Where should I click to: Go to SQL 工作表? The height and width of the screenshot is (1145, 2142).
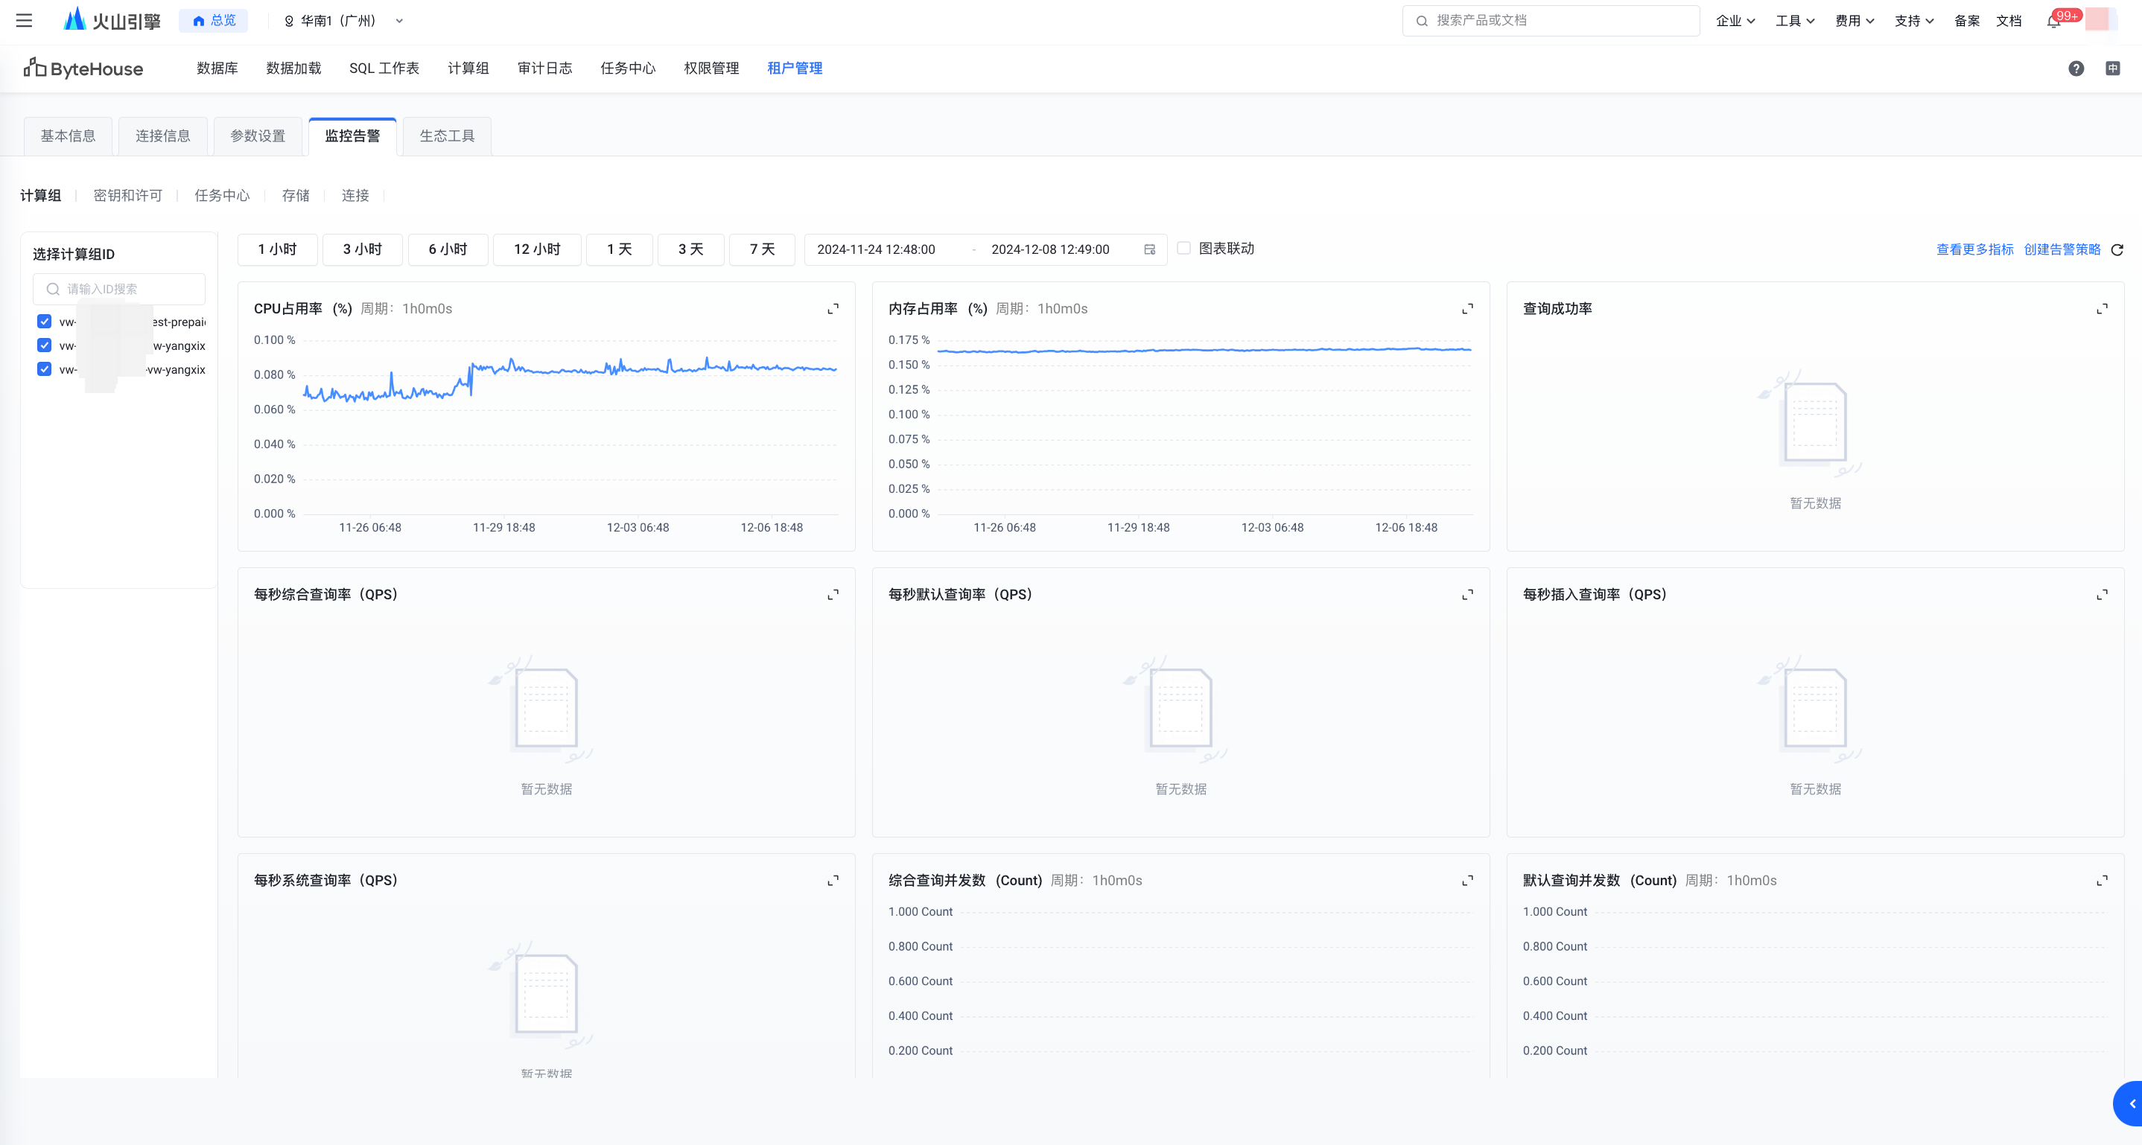click(384, 68)
